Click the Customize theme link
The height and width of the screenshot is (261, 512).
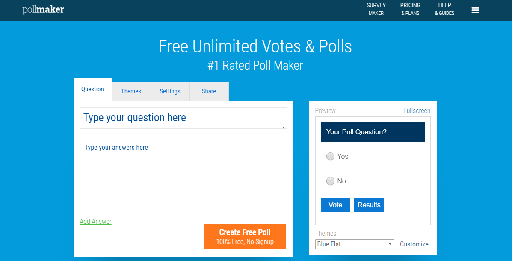point(414,244)
